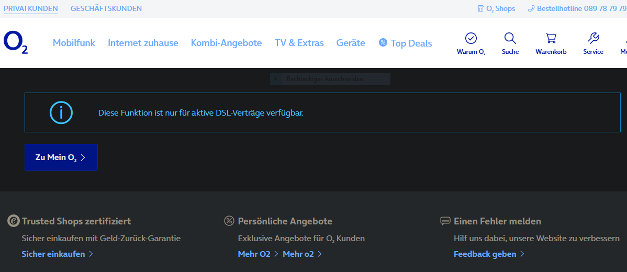Follow the Sicher einkaufen link
Viewport: 627px width, 272px height.
point(53,254)
